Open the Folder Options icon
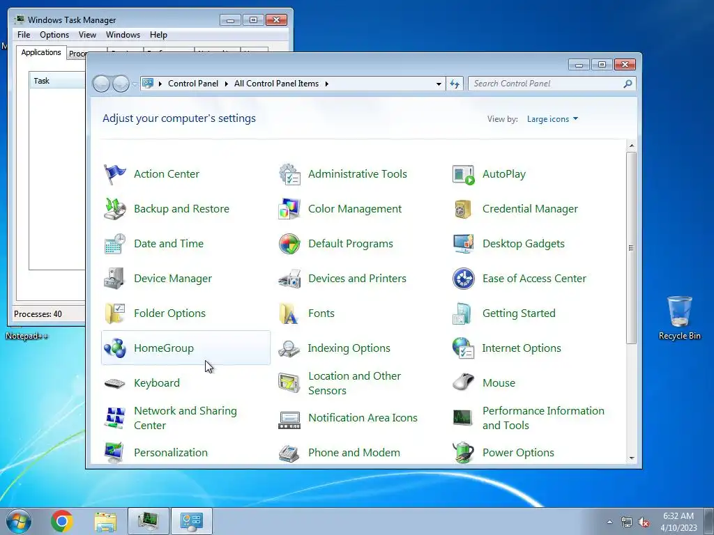This screenshot has width=714, height=535. (x=115, y=313)
